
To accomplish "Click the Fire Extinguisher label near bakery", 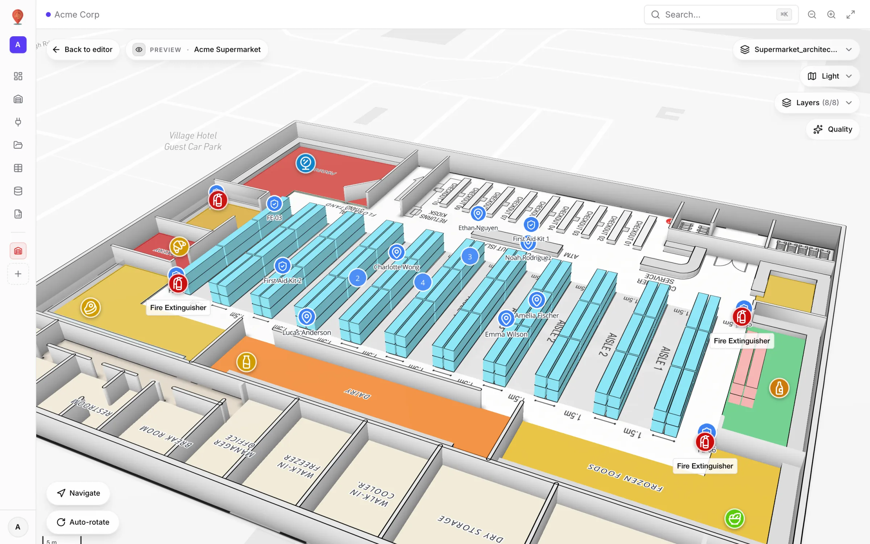I will (178, 308).
